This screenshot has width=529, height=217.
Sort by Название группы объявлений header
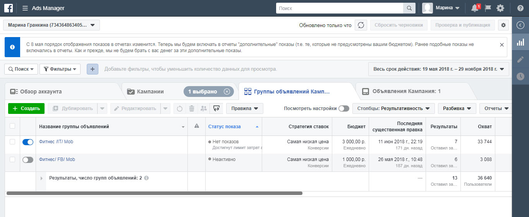(x=112, y=126)
